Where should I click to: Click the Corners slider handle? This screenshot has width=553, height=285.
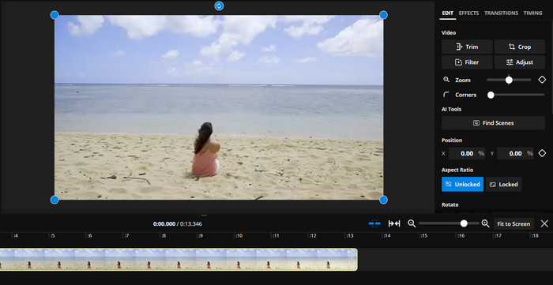pyautogui.click(x=491, y=95)
